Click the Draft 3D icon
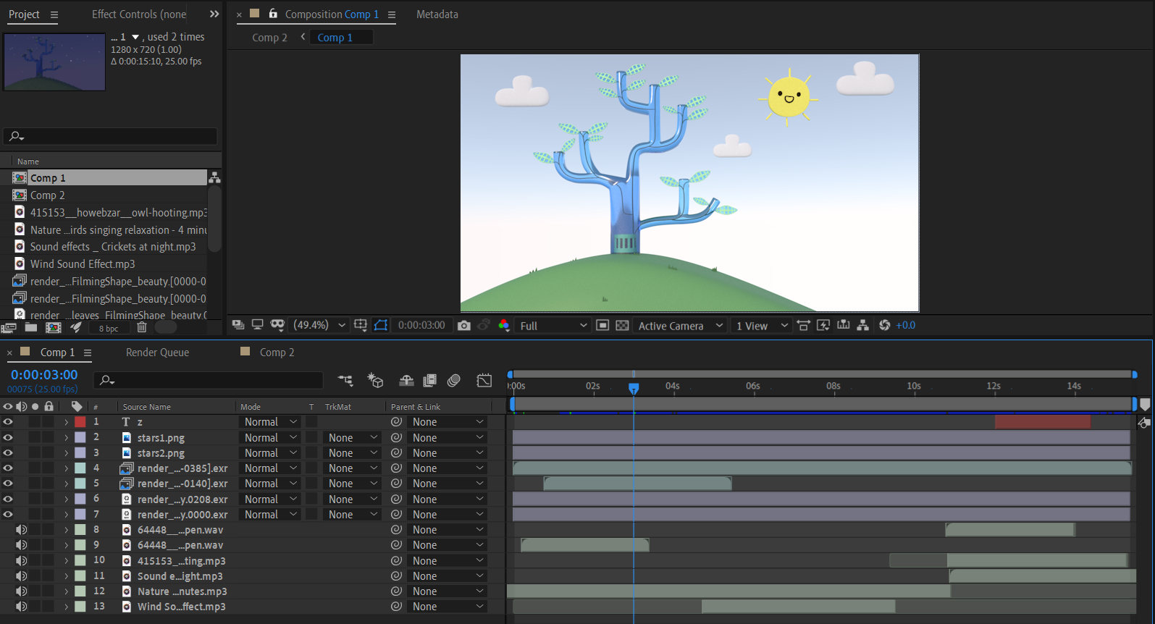Screen dimensions: 1155x624 (x=375, y=381)
